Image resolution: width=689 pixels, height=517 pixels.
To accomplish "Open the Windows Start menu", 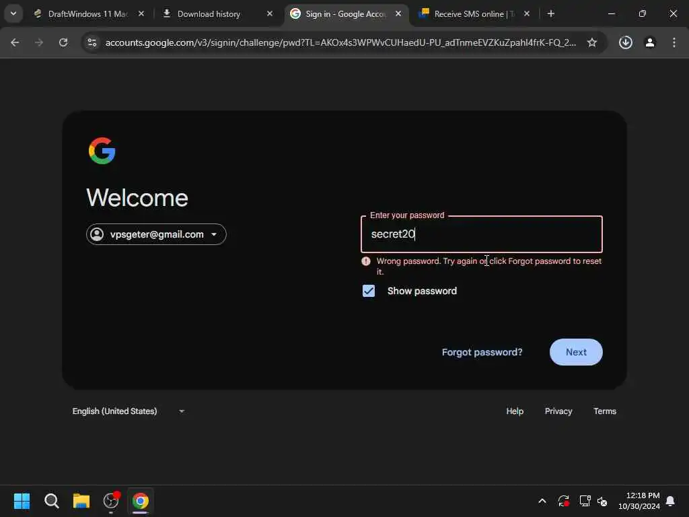I will pyautogui.click(x=22, y=501).
